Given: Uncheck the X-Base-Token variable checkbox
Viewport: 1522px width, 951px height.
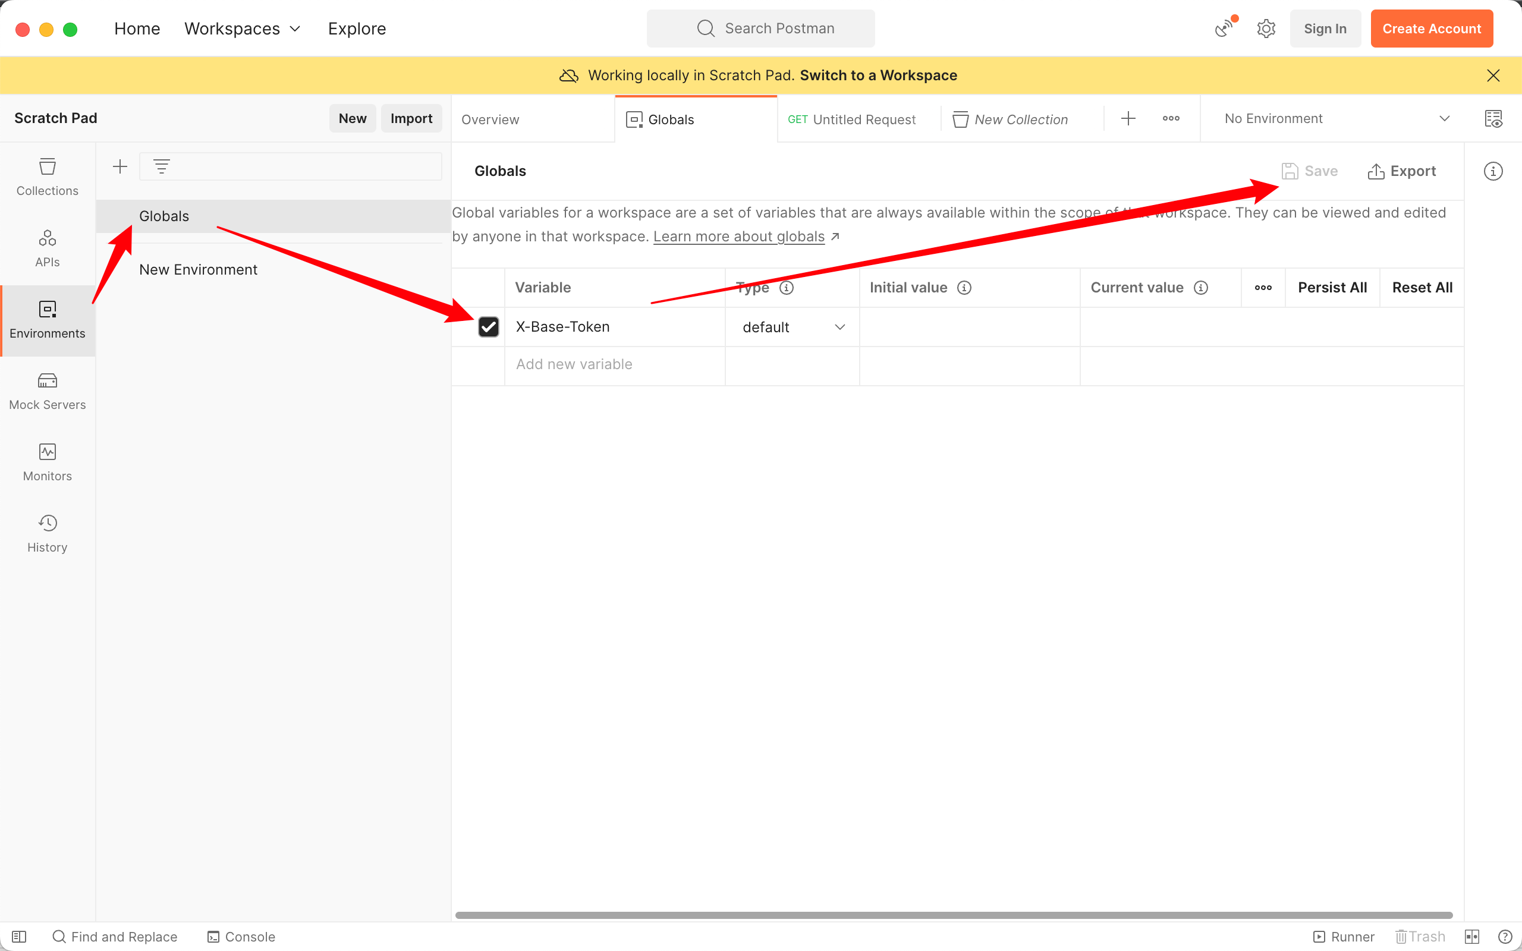Looking at the screenshot, I should tap(488, 326).
